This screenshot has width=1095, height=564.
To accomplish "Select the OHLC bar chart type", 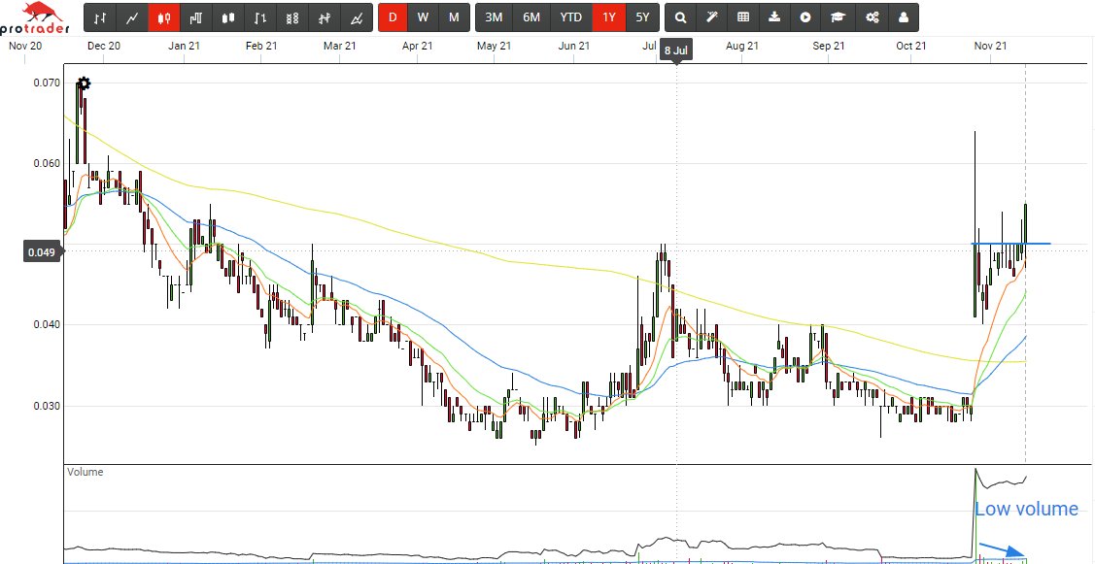I will pos(100,17).
